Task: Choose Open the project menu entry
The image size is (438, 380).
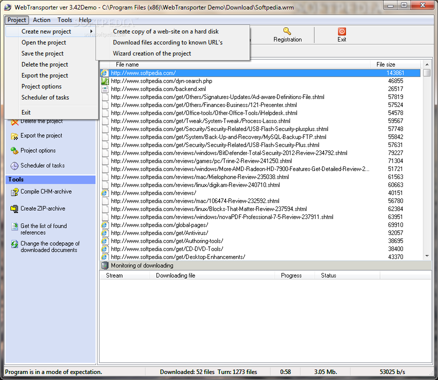Action: coord(51,42)
